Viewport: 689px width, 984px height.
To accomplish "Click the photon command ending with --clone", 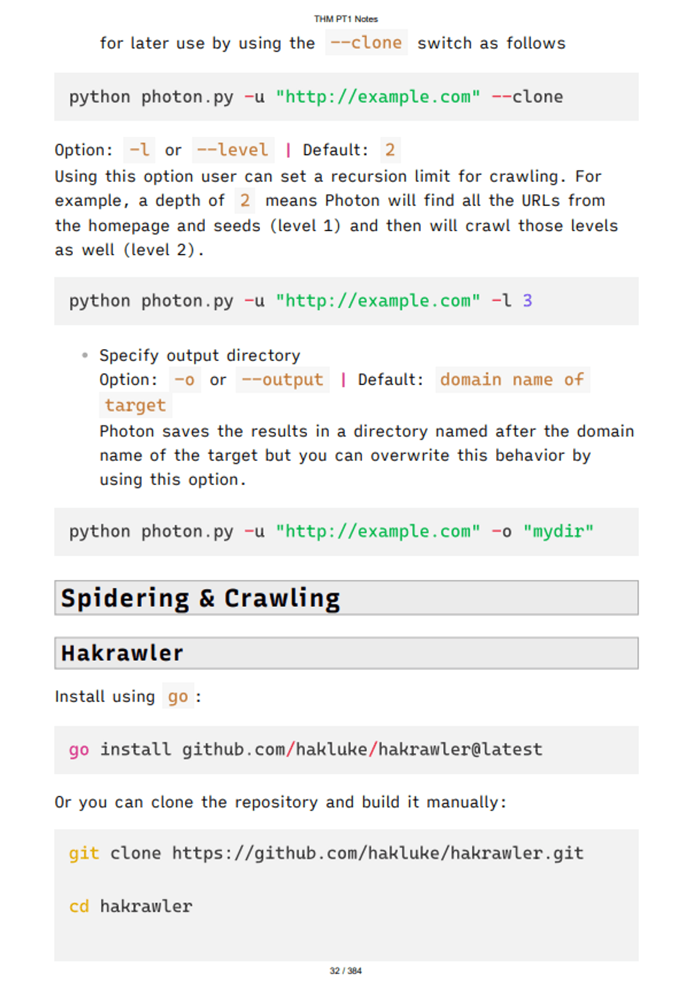I will 316,97.
